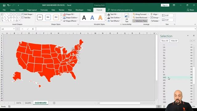Image resolution: width=197 pixels, height=111 pixels.
Task: Switch to the Page Layout tab
Action: click(x=32, y=10)
